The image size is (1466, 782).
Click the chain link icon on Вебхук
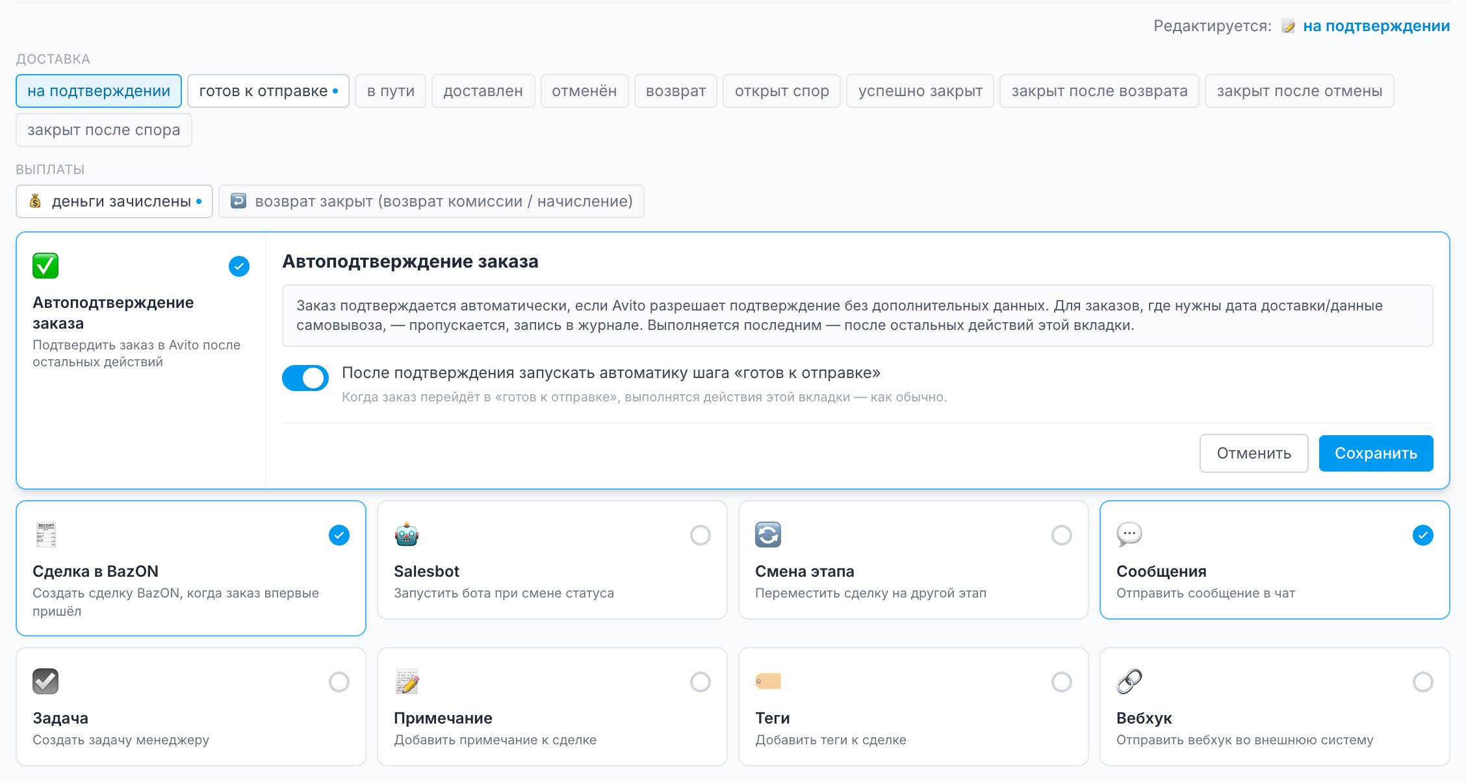point(1129,681)
